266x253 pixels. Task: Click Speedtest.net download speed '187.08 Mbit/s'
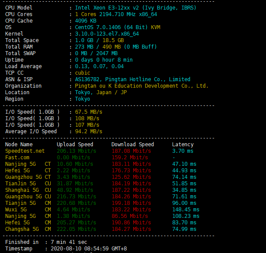pos(131,151)
